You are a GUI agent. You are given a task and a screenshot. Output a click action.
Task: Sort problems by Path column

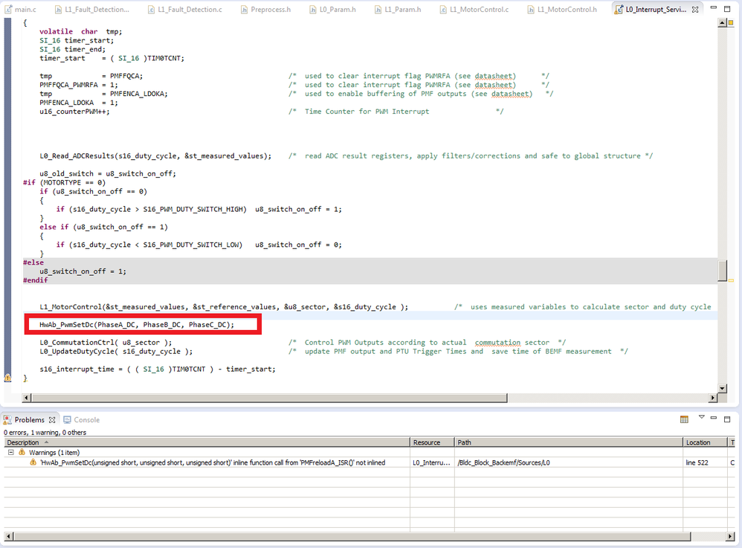tap(569, 442)
